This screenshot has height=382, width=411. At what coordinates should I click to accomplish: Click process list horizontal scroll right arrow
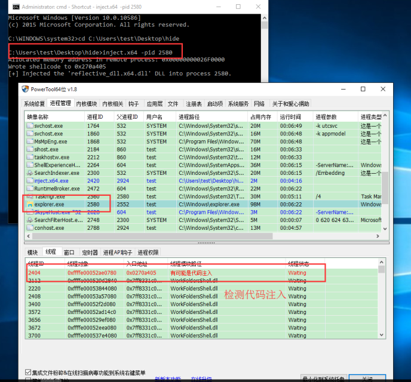click(x=378, y=236)
